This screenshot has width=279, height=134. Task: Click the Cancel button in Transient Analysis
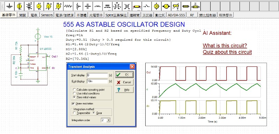coord(124,82)
